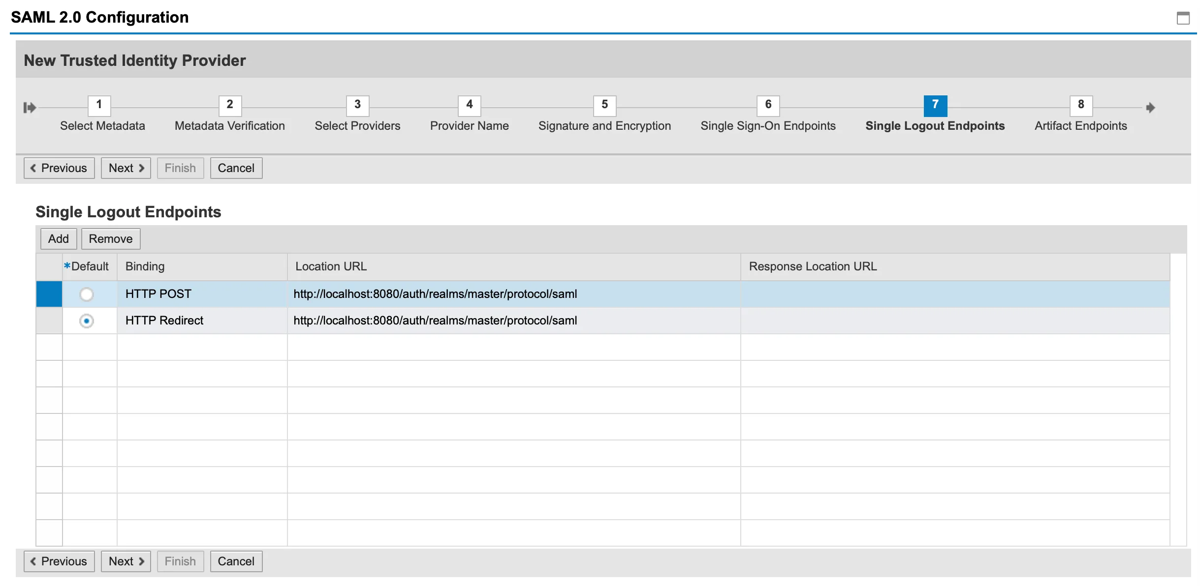Open step 8 Artifact Endpoints
Viewport: 1200px width, 586px height.
(1081, 105)
